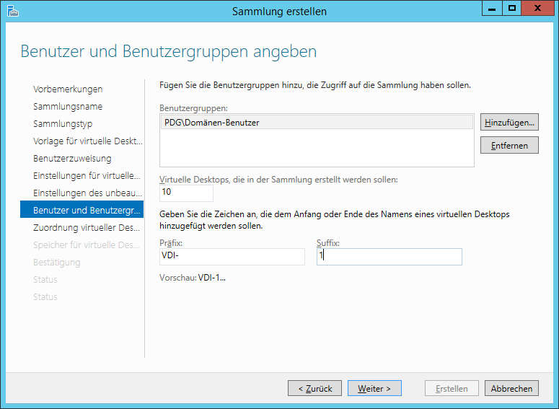The width and height of the screenshot is (559, 409).
Task: Click the Hinzufügen... button
Action: coord(510,123)
